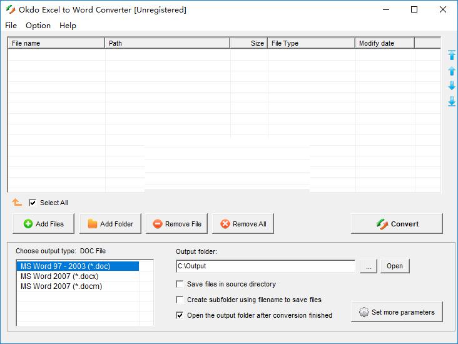Viewport: 458px width, 344px height.
Task: Move selected file down one row
Action: click(x=452, y=86)
